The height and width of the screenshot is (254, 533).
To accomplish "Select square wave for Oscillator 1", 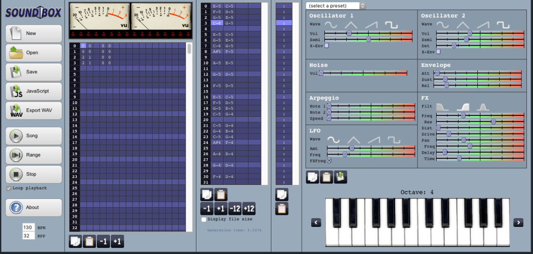I will click(x=391, y=25).
